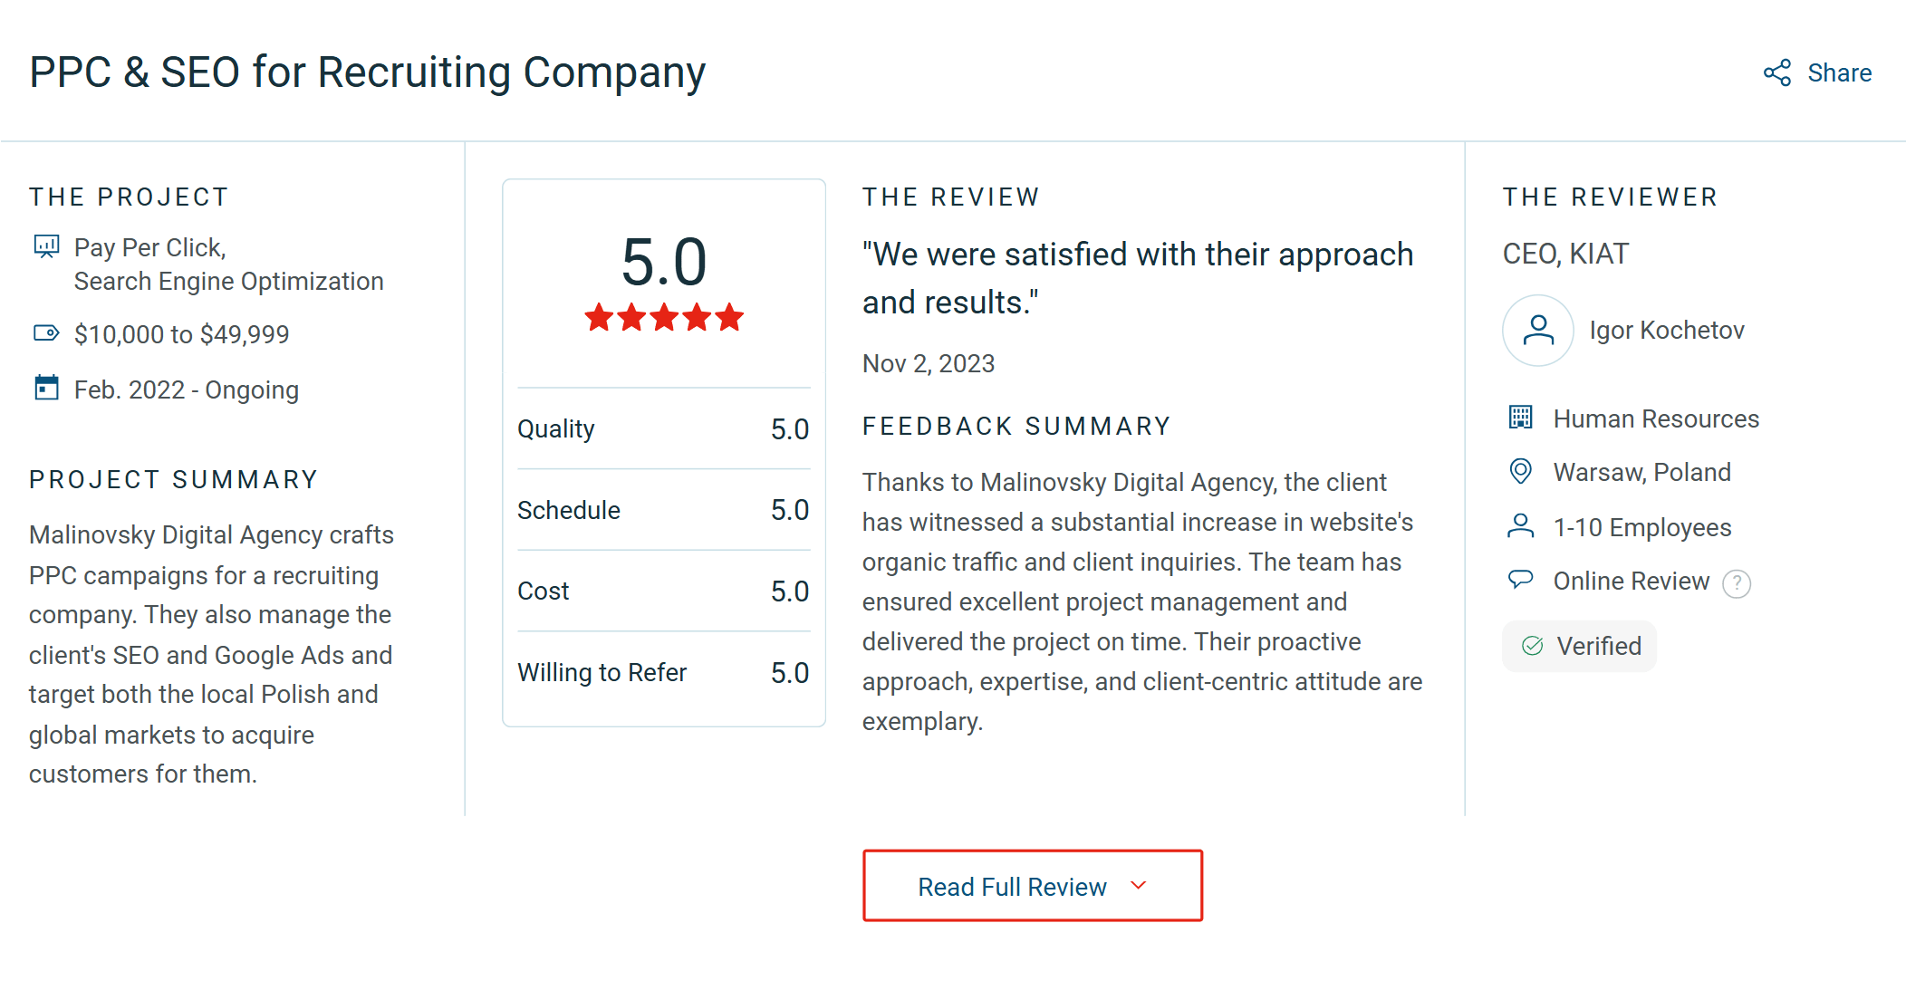Click the five red star rating
This screenshot has width=1906, height=1000.
pyautogui.click(x=664, y=318)
